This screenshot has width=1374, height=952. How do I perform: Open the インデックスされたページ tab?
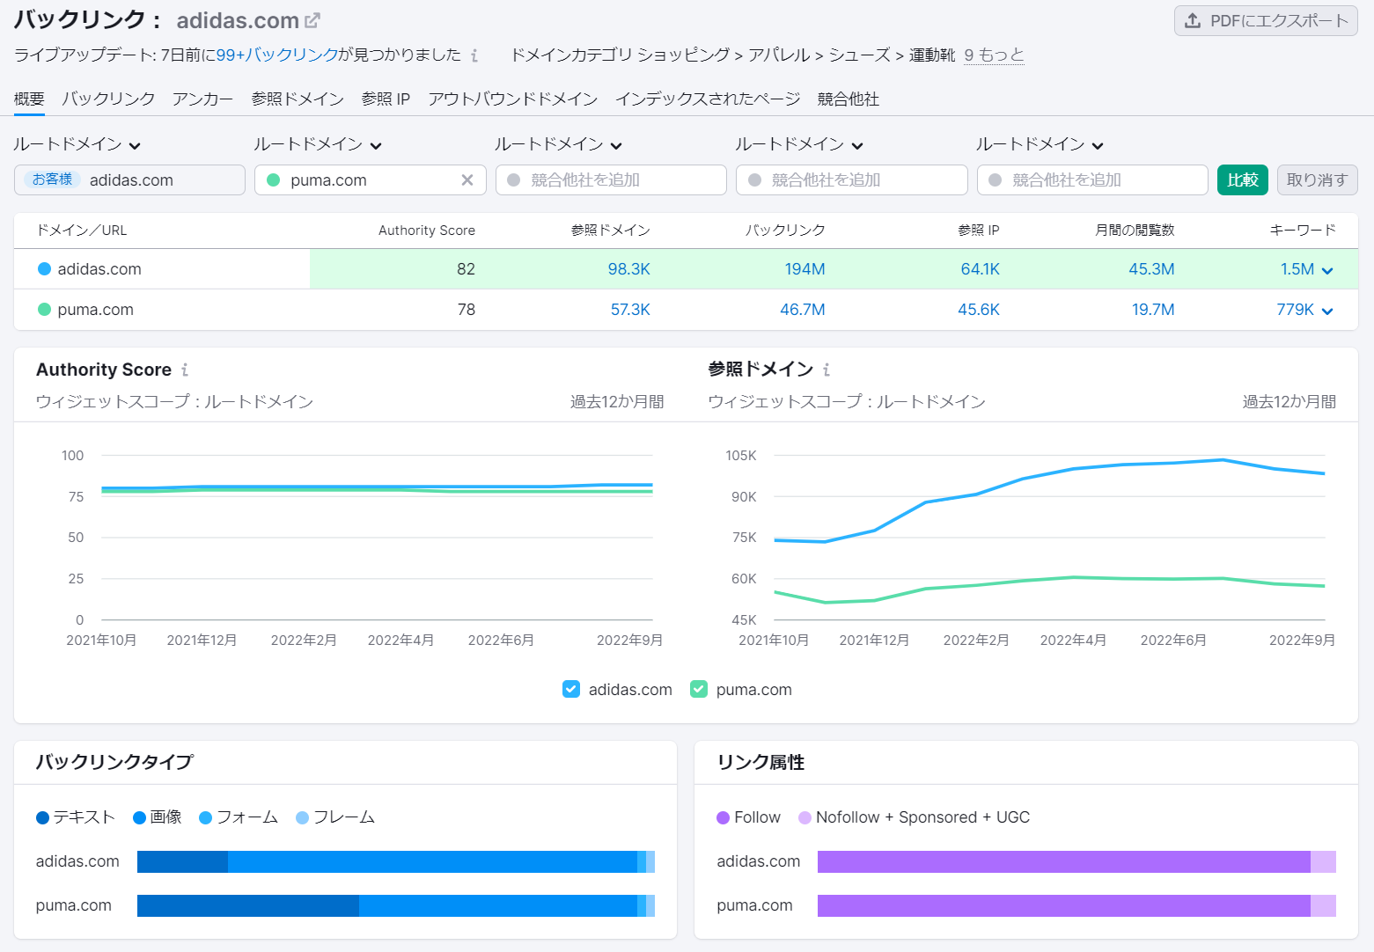(708, 99)
